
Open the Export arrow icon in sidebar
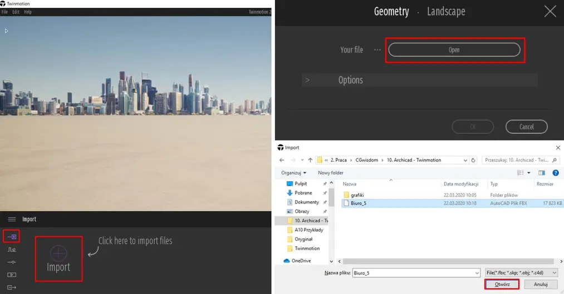(11, 287)
